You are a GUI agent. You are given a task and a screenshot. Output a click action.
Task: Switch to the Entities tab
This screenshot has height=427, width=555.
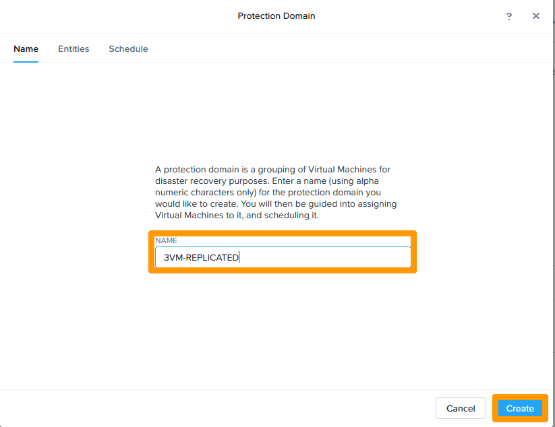tap(74, 49)
